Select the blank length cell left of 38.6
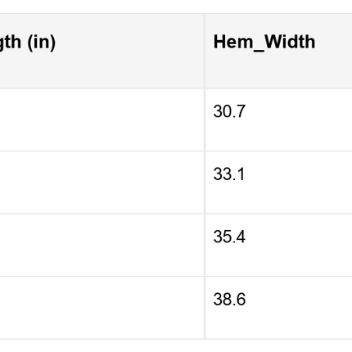Screen dimensions: 352x352 point(102,308)
